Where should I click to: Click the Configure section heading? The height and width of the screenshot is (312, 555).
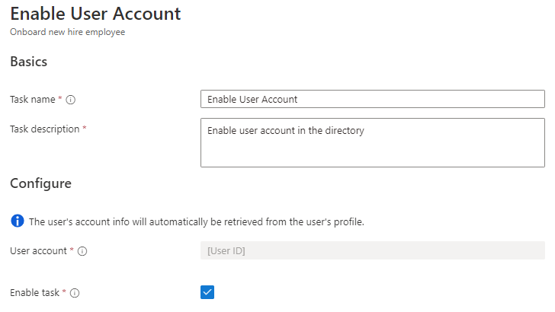click(40, 183)
